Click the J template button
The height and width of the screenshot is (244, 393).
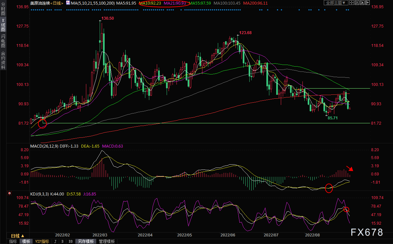(55, 241)
